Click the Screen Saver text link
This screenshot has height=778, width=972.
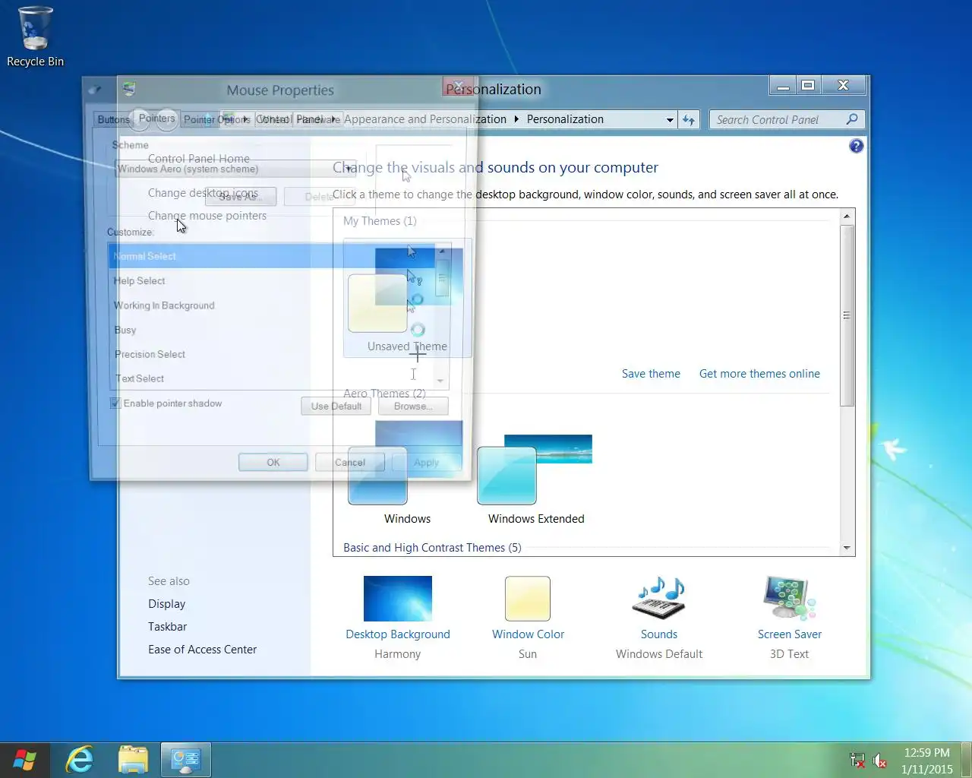point(790,634)
